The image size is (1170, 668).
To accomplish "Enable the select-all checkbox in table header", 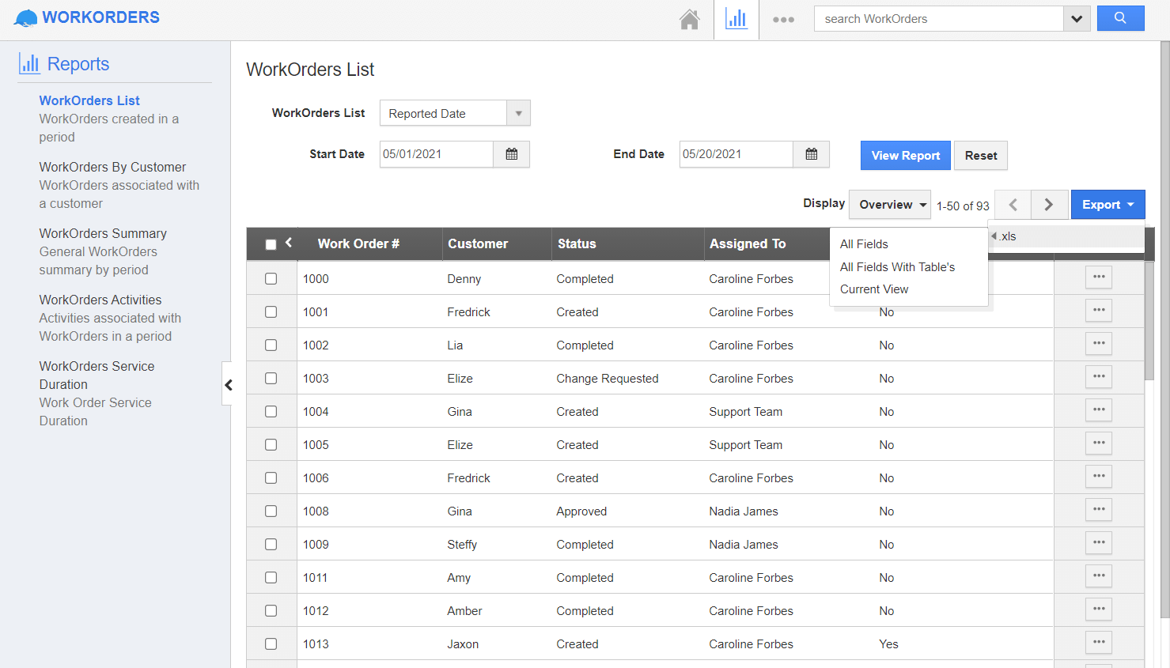I will pos(270,243).
